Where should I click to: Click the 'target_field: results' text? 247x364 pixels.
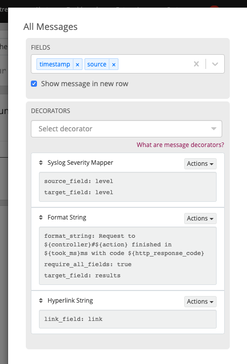coord(83,275)
